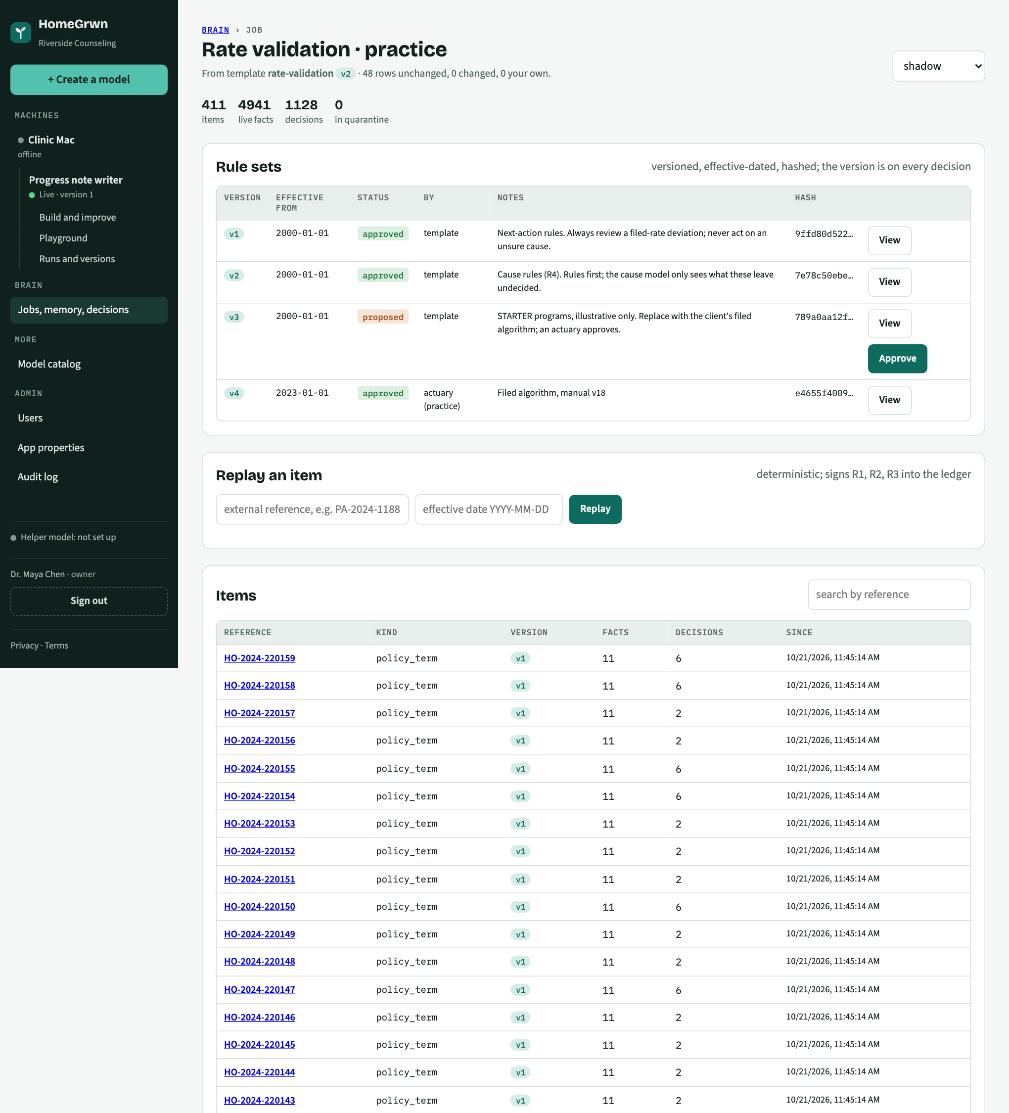The height and width of the screenshot is (1113, 1009).
Task: Click the search by reference box
Action: [889, 595]
